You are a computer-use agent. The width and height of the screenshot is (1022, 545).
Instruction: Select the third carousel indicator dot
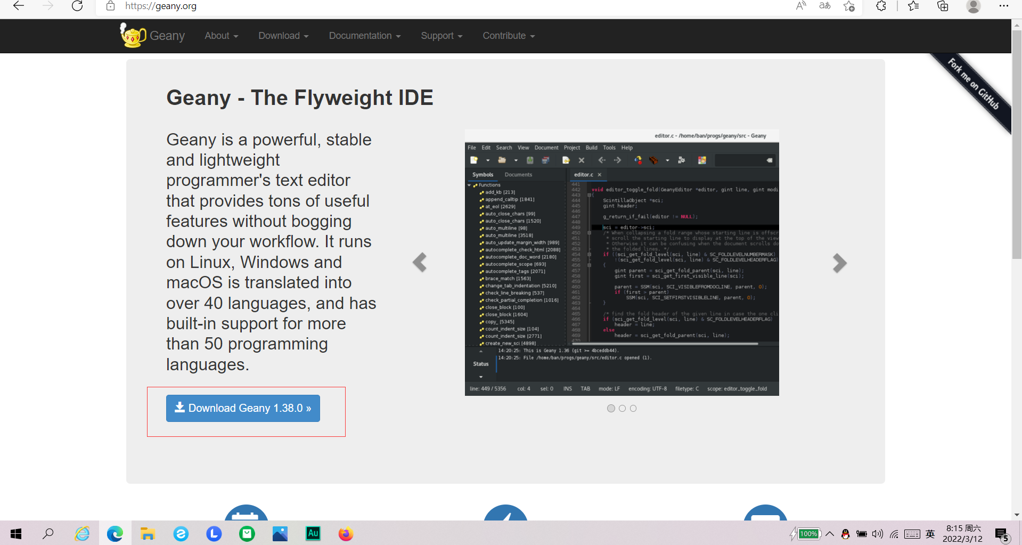(x=633, y=408)
